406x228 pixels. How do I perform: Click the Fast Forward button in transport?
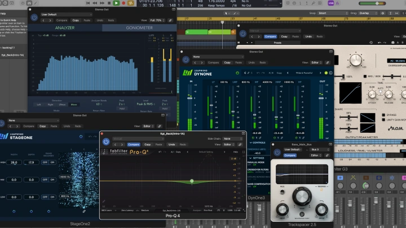pyautogui.click(x=102, y=3)
